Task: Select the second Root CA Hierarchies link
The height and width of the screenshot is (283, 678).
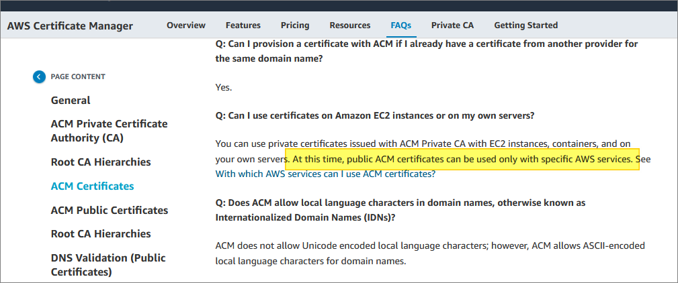Action: [x=101, y=234]
